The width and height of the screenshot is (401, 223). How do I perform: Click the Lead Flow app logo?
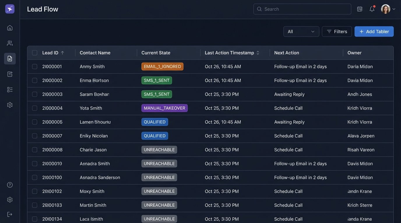coord(10,9)
